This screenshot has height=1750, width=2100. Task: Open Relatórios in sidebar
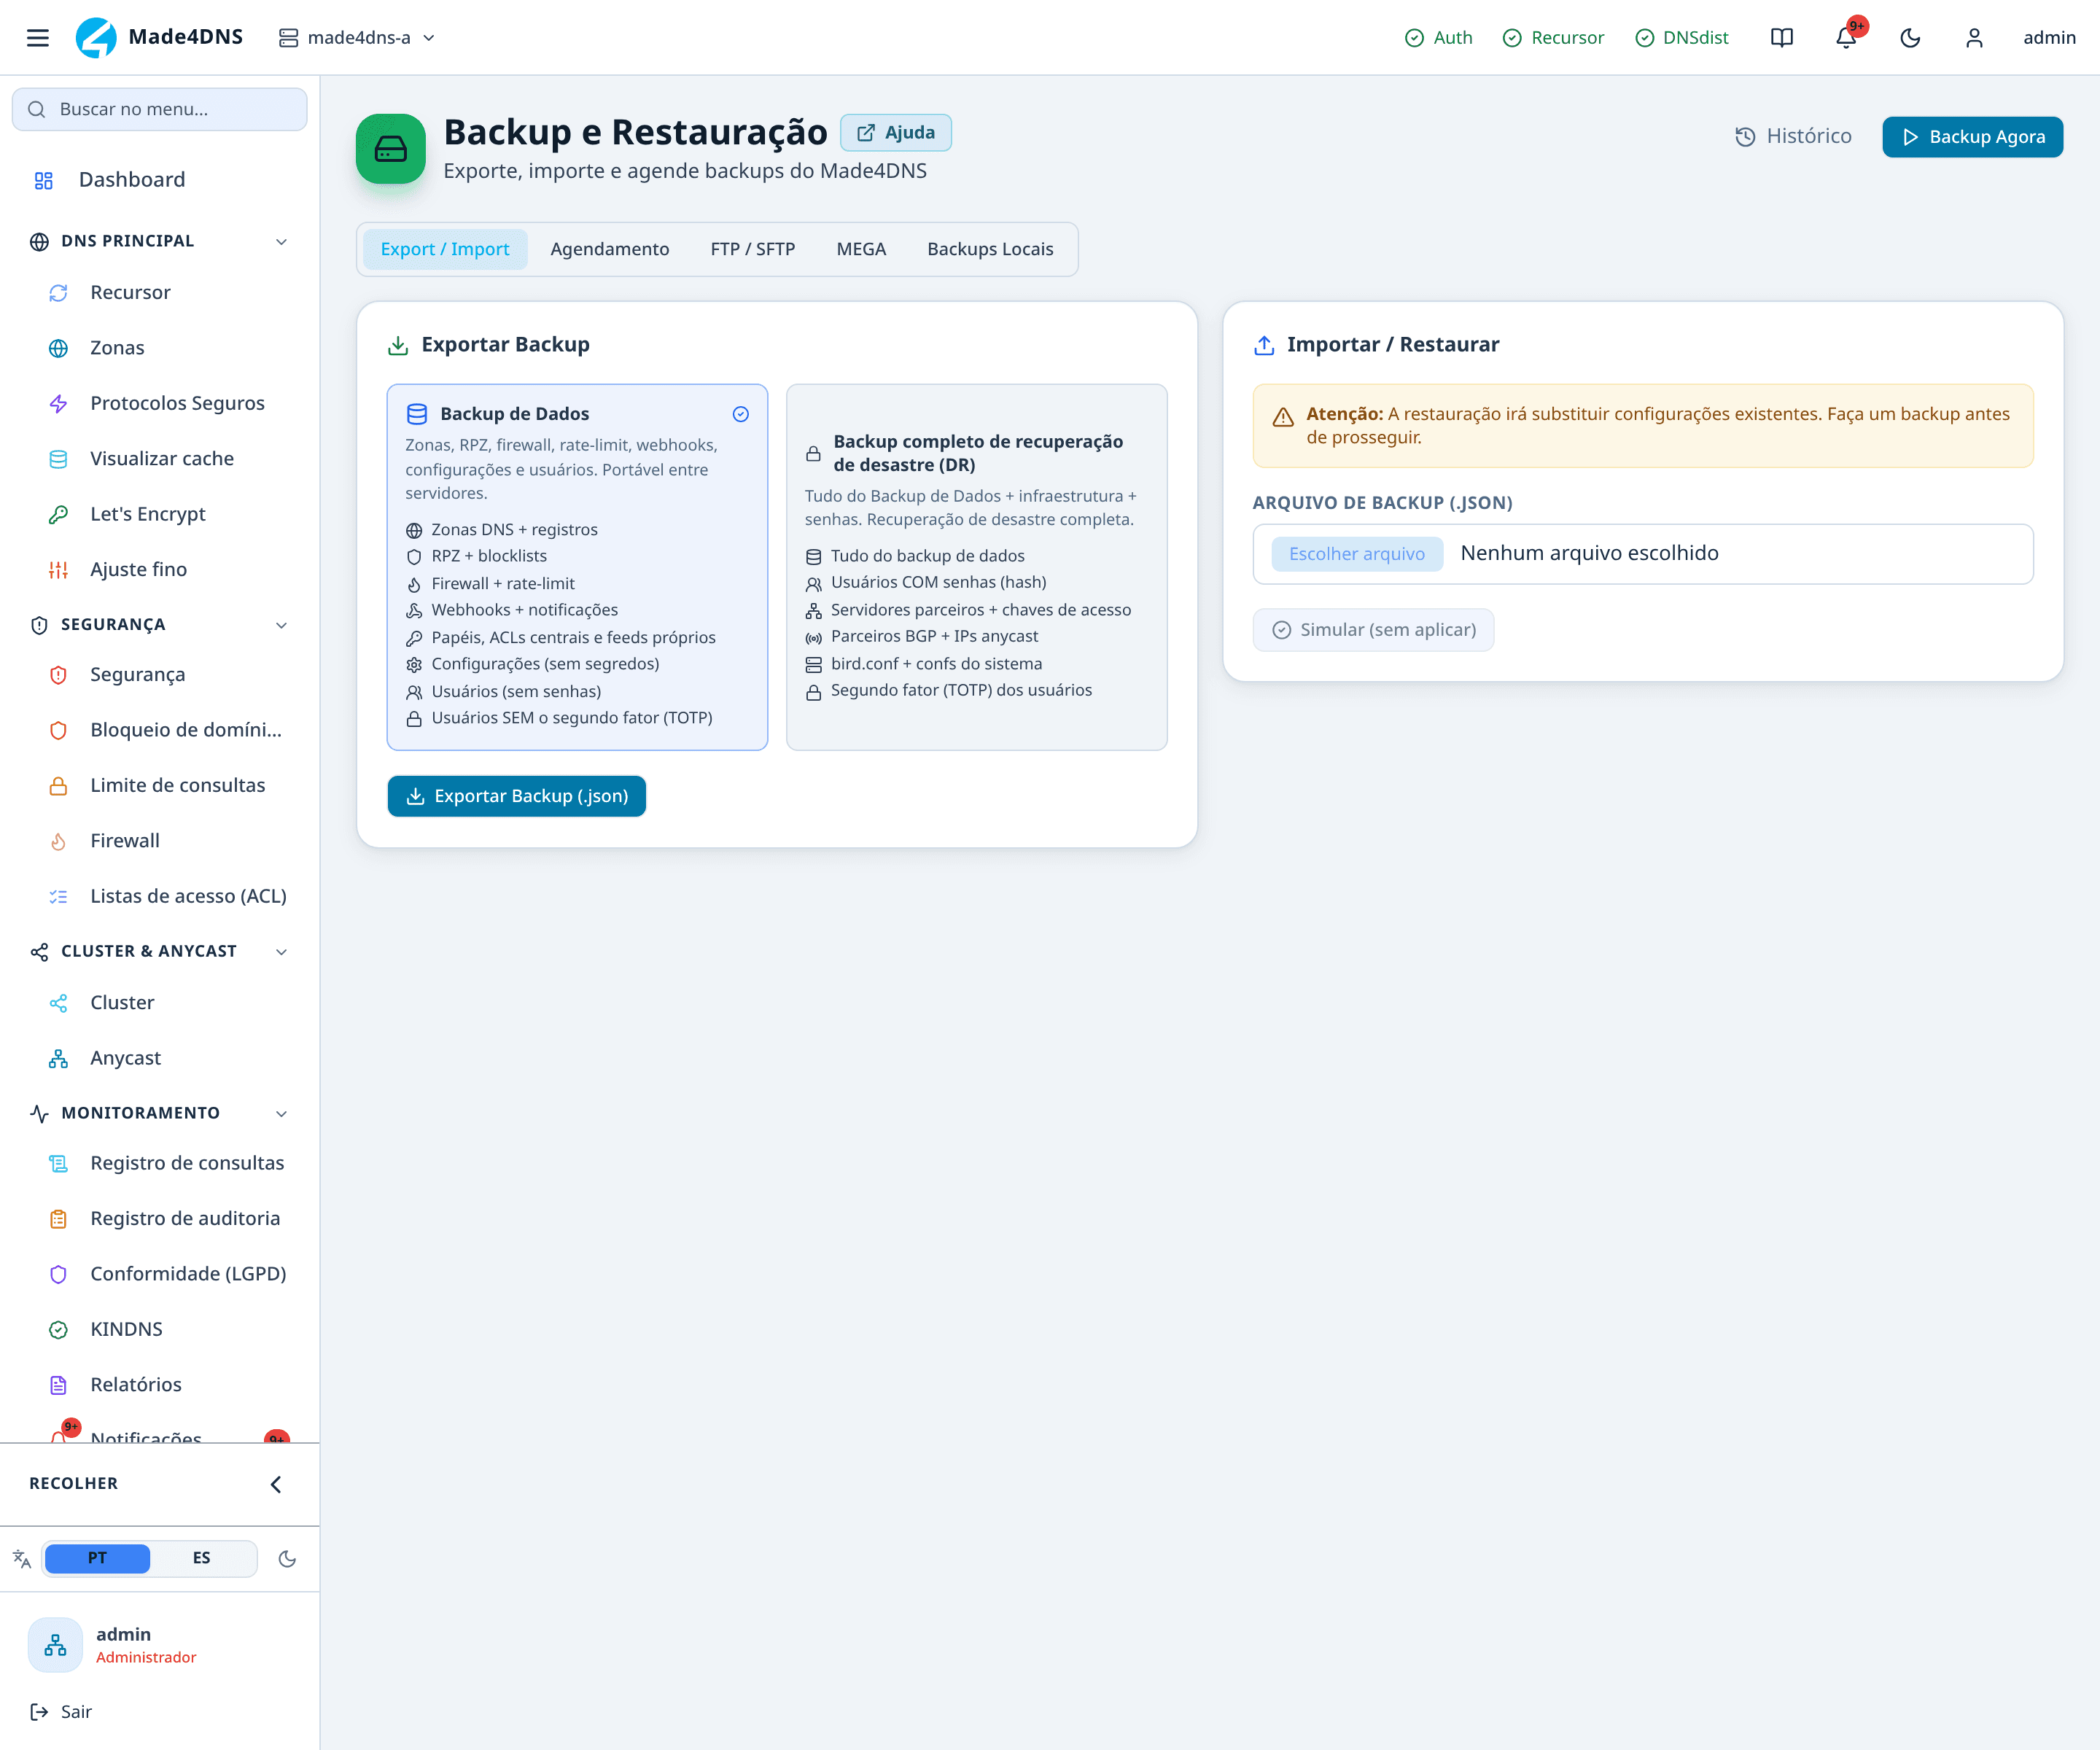pyautogui.click(x=160, y=1385)
